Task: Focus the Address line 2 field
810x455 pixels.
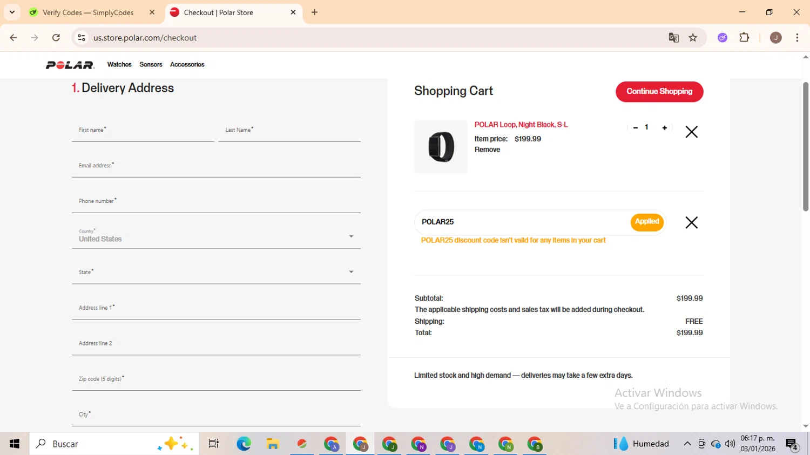Action: point(216,343)
